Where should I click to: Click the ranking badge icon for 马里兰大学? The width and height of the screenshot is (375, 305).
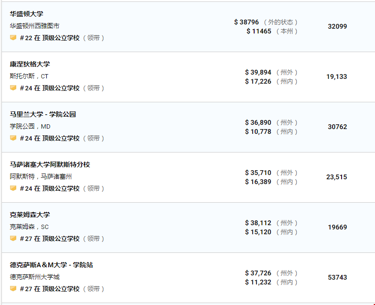(13, 138)
